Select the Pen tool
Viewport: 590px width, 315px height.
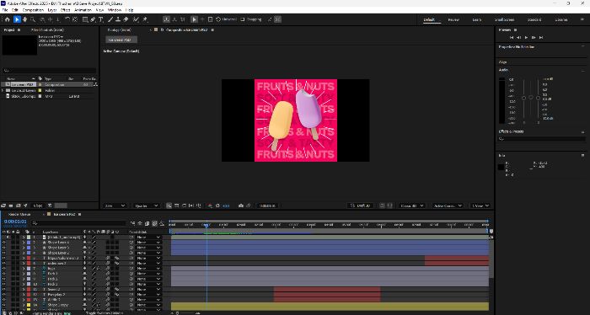pos(94,19)
